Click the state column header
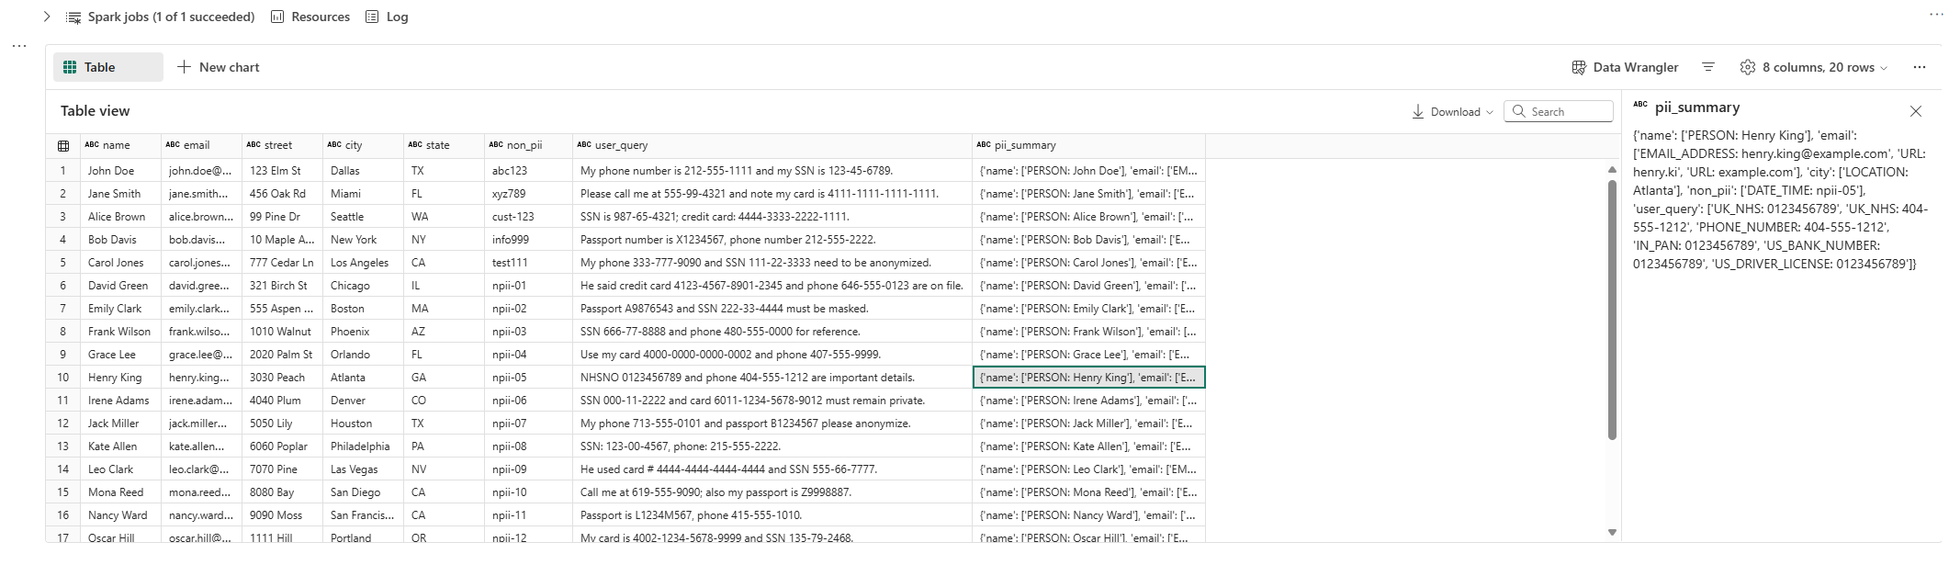Screen dimensions: 1949x565 click(x=444, y=145)
